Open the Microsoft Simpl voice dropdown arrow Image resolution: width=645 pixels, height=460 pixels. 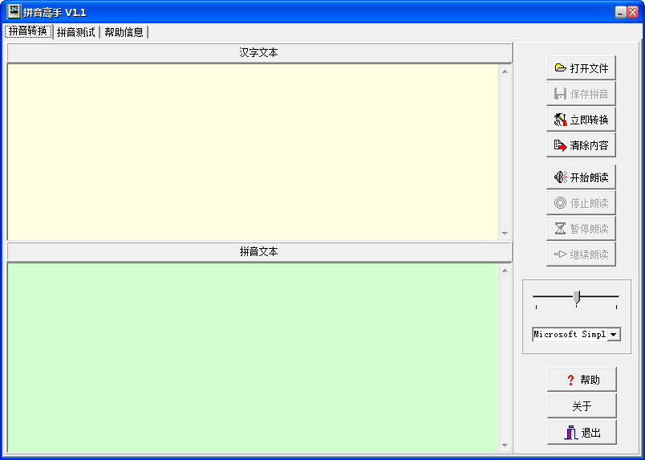(x=614, y=335)
